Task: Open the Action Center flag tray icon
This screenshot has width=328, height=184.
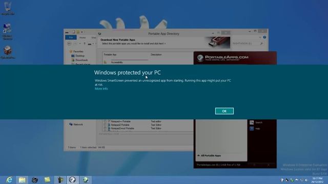Action: click(297, 180)
